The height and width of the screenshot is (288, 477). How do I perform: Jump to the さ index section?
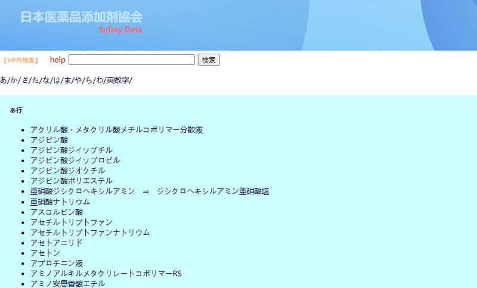[x=25, y=80]
